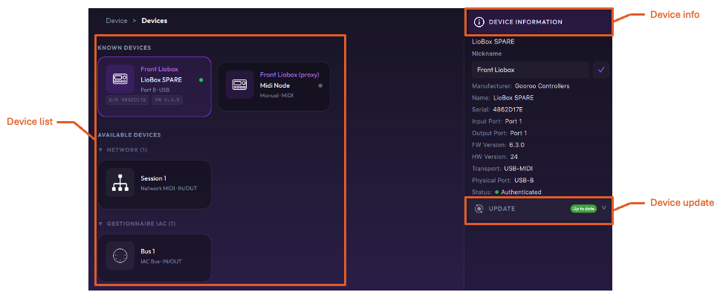Click the Available Devices heading
The height and width of the screenshot is (295, 726).
(x=129, y=135)
